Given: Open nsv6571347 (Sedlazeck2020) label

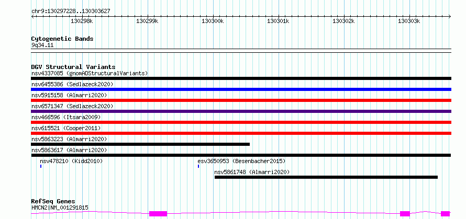Looking at the screenshot, I should (72, 106).
